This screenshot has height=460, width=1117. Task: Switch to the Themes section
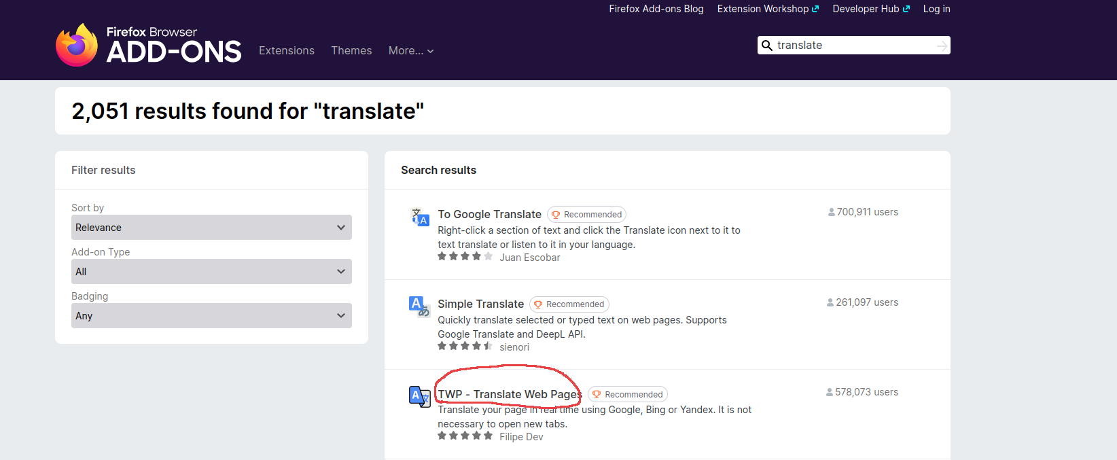pyautogui.click(x=351, y=51)
